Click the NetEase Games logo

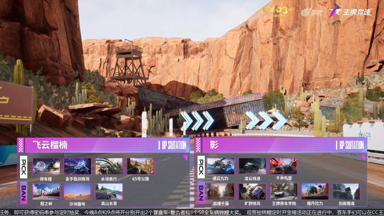(x=312, y=12)
